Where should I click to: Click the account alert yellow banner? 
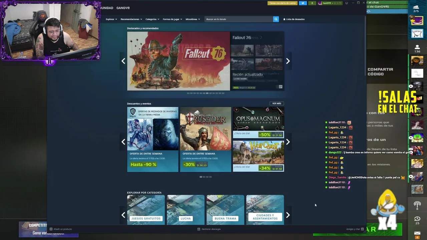point(282,3)
